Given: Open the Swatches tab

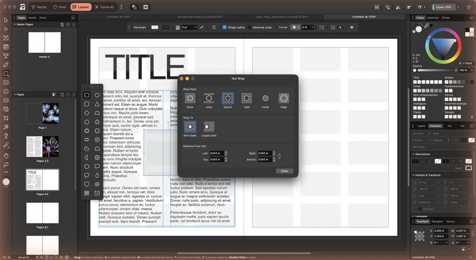Looking at the screenshot, I should [x=433, y=18].
